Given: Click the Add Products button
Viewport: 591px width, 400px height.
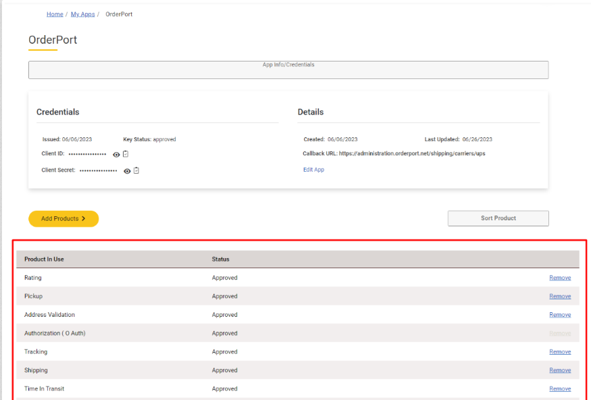Looking at the screenshot, I should pos(63,219).
